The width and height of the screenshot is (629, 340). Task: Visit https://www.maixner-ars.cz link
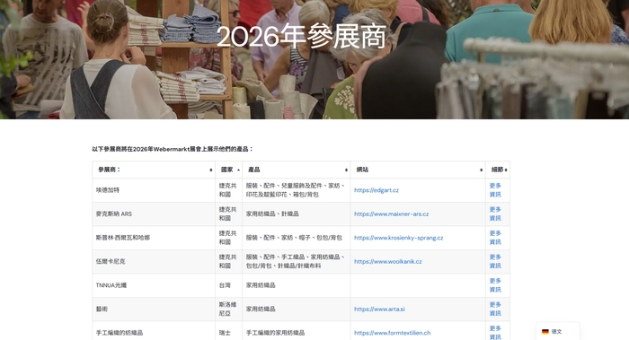(391, 214)
